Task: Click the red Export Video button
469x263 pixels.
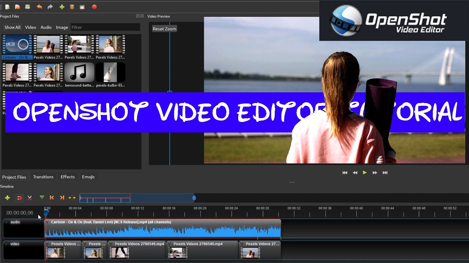Action: tap(94, 7)
